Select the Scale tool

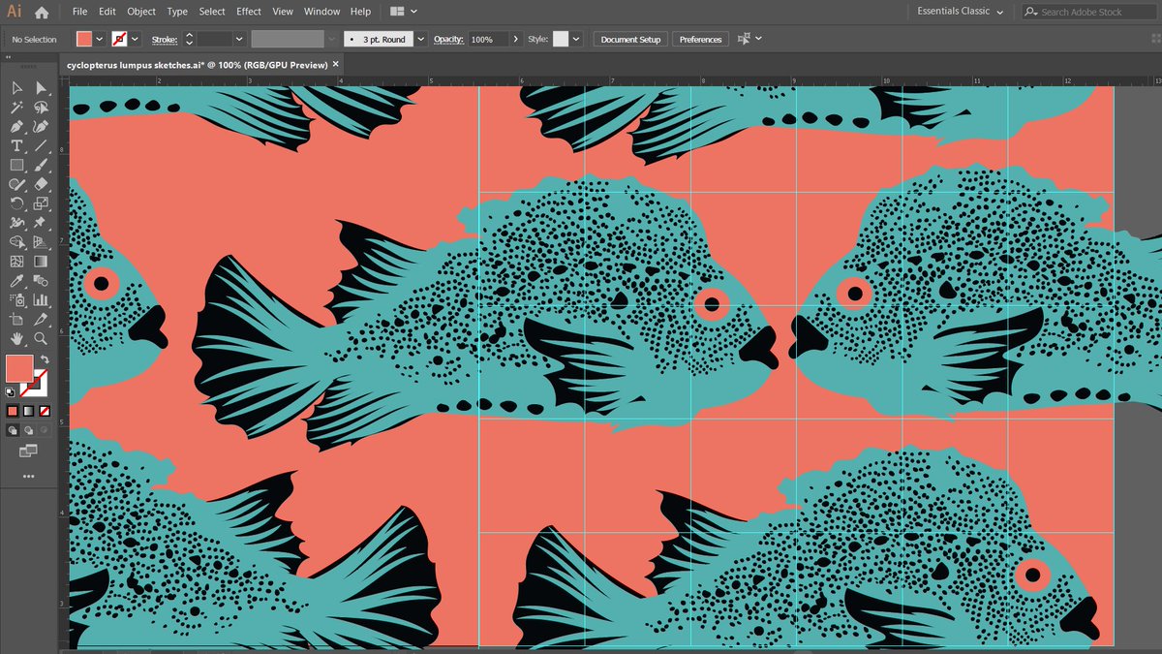click(41, 203)
